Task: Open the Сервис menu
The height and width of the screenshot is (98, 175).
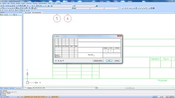Action: pyautogui.click(x=23, y=3)
